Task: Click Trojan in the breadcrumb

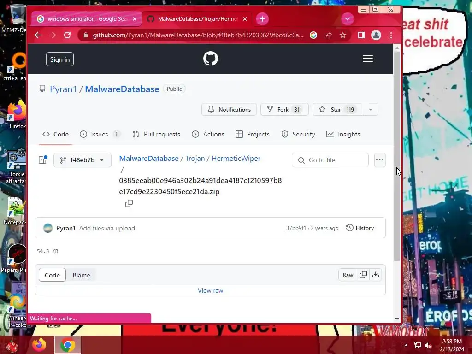Action: [x=195, y=159]
